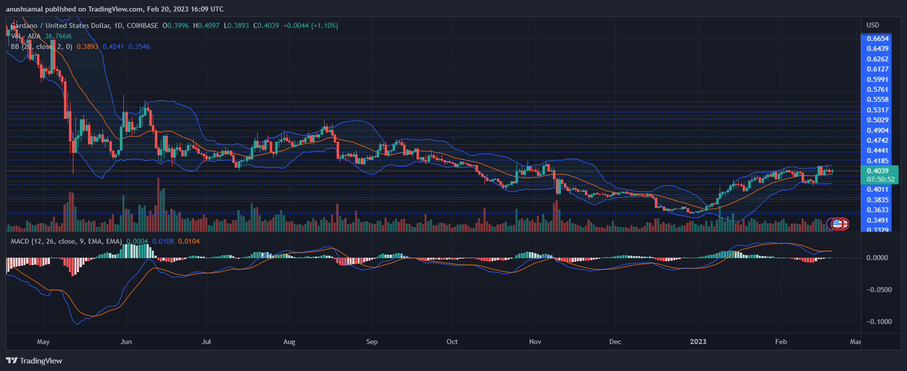Viewport: 907px width, 371px height.
Task: Click the change value +0.0044 (+1.10%)
Action: point(311,25)
